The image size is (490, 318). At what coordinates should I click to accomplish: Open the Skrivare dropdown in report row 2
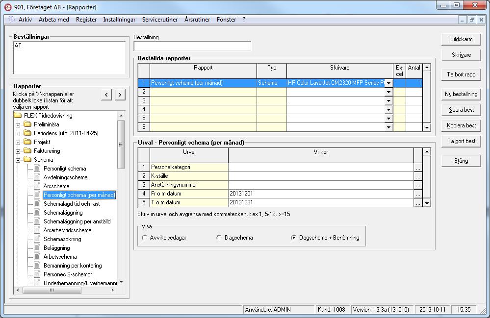point(389,92)
